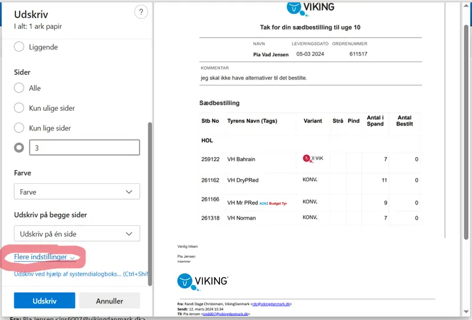This screenshot has width=472, height=320.
Task: Open the Farve color dropdown
Action: (x=77, y=192)
